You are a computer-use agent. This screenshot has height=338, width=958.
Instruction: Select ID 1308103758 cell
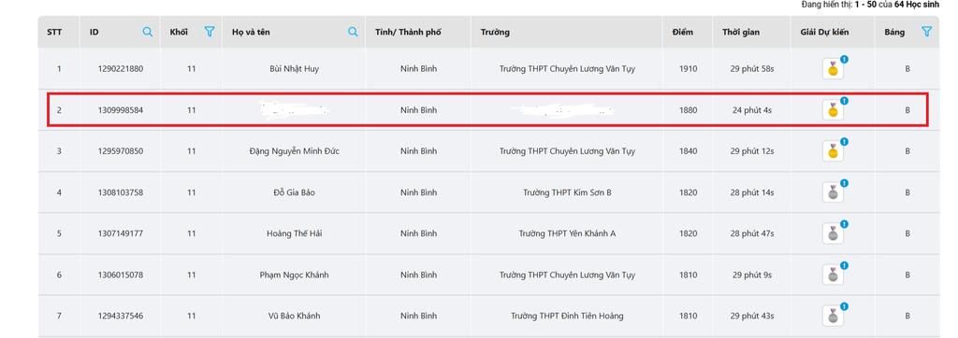tap(121, 192)
